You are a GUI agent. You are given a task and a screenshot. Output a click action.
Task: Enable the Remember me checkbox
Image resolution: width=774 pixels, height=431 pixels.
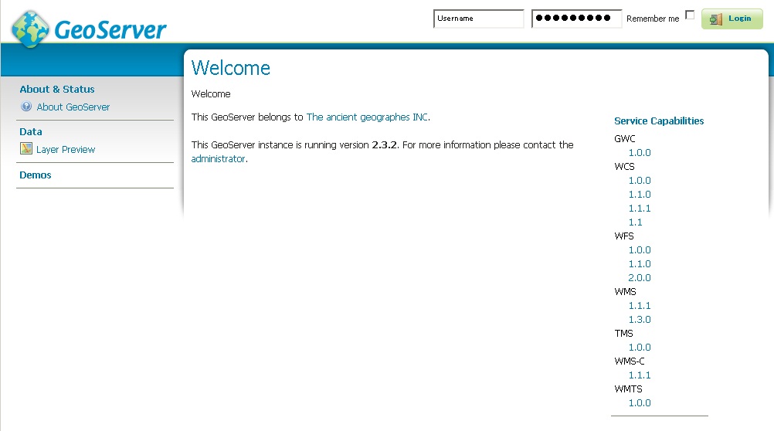coord(690,15)
